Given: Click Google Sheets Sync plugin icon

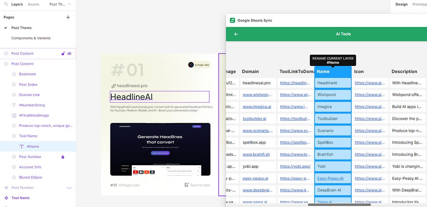Looking at the screenshot, I should (232, 20).
